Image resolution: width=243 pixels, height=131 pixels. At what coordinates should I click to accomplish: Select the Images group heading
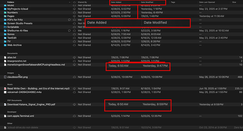pos(11,73)
